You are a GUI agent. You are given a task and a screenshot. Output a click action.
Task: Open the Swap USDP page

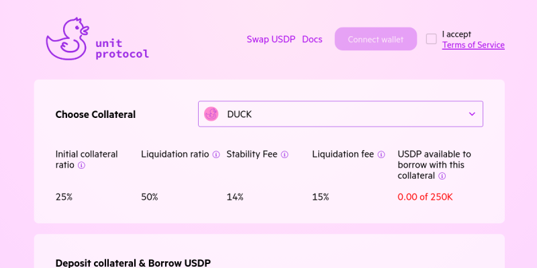pos(271,40)
